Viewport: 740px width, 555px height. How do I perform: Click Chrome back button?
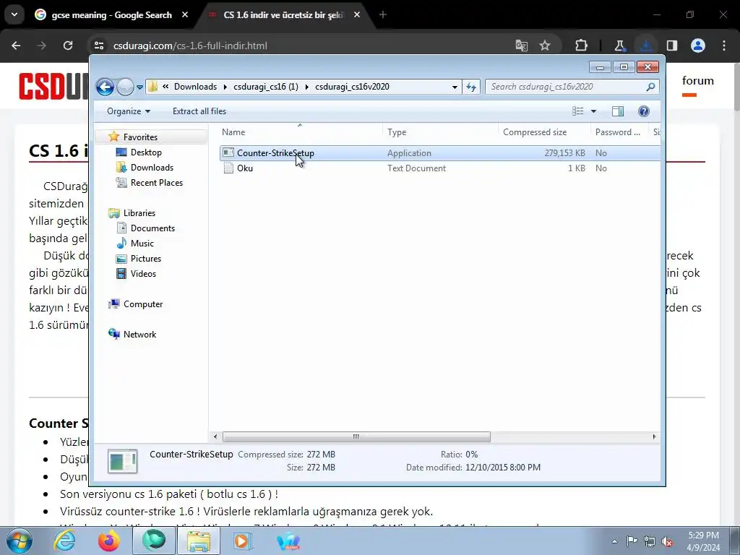point(16,46)
